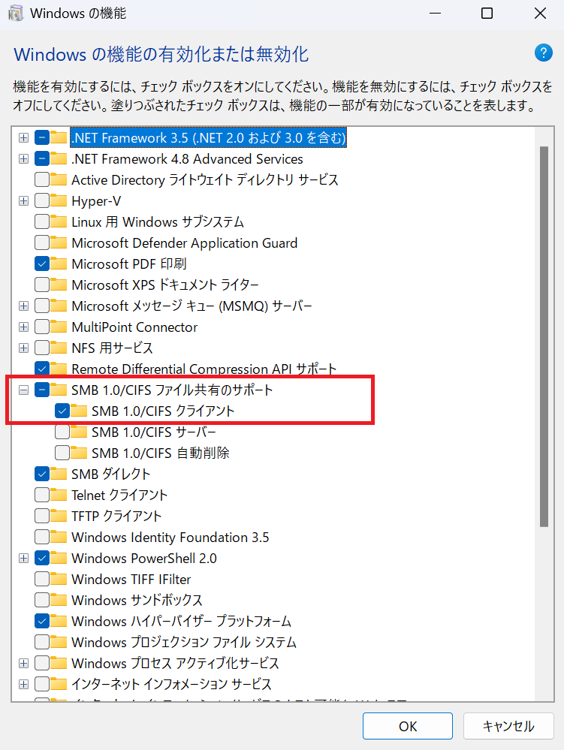
Task: Toggle the .NET Framework 4.8 Advanced Services checkbox
Action: pos(42,159)
